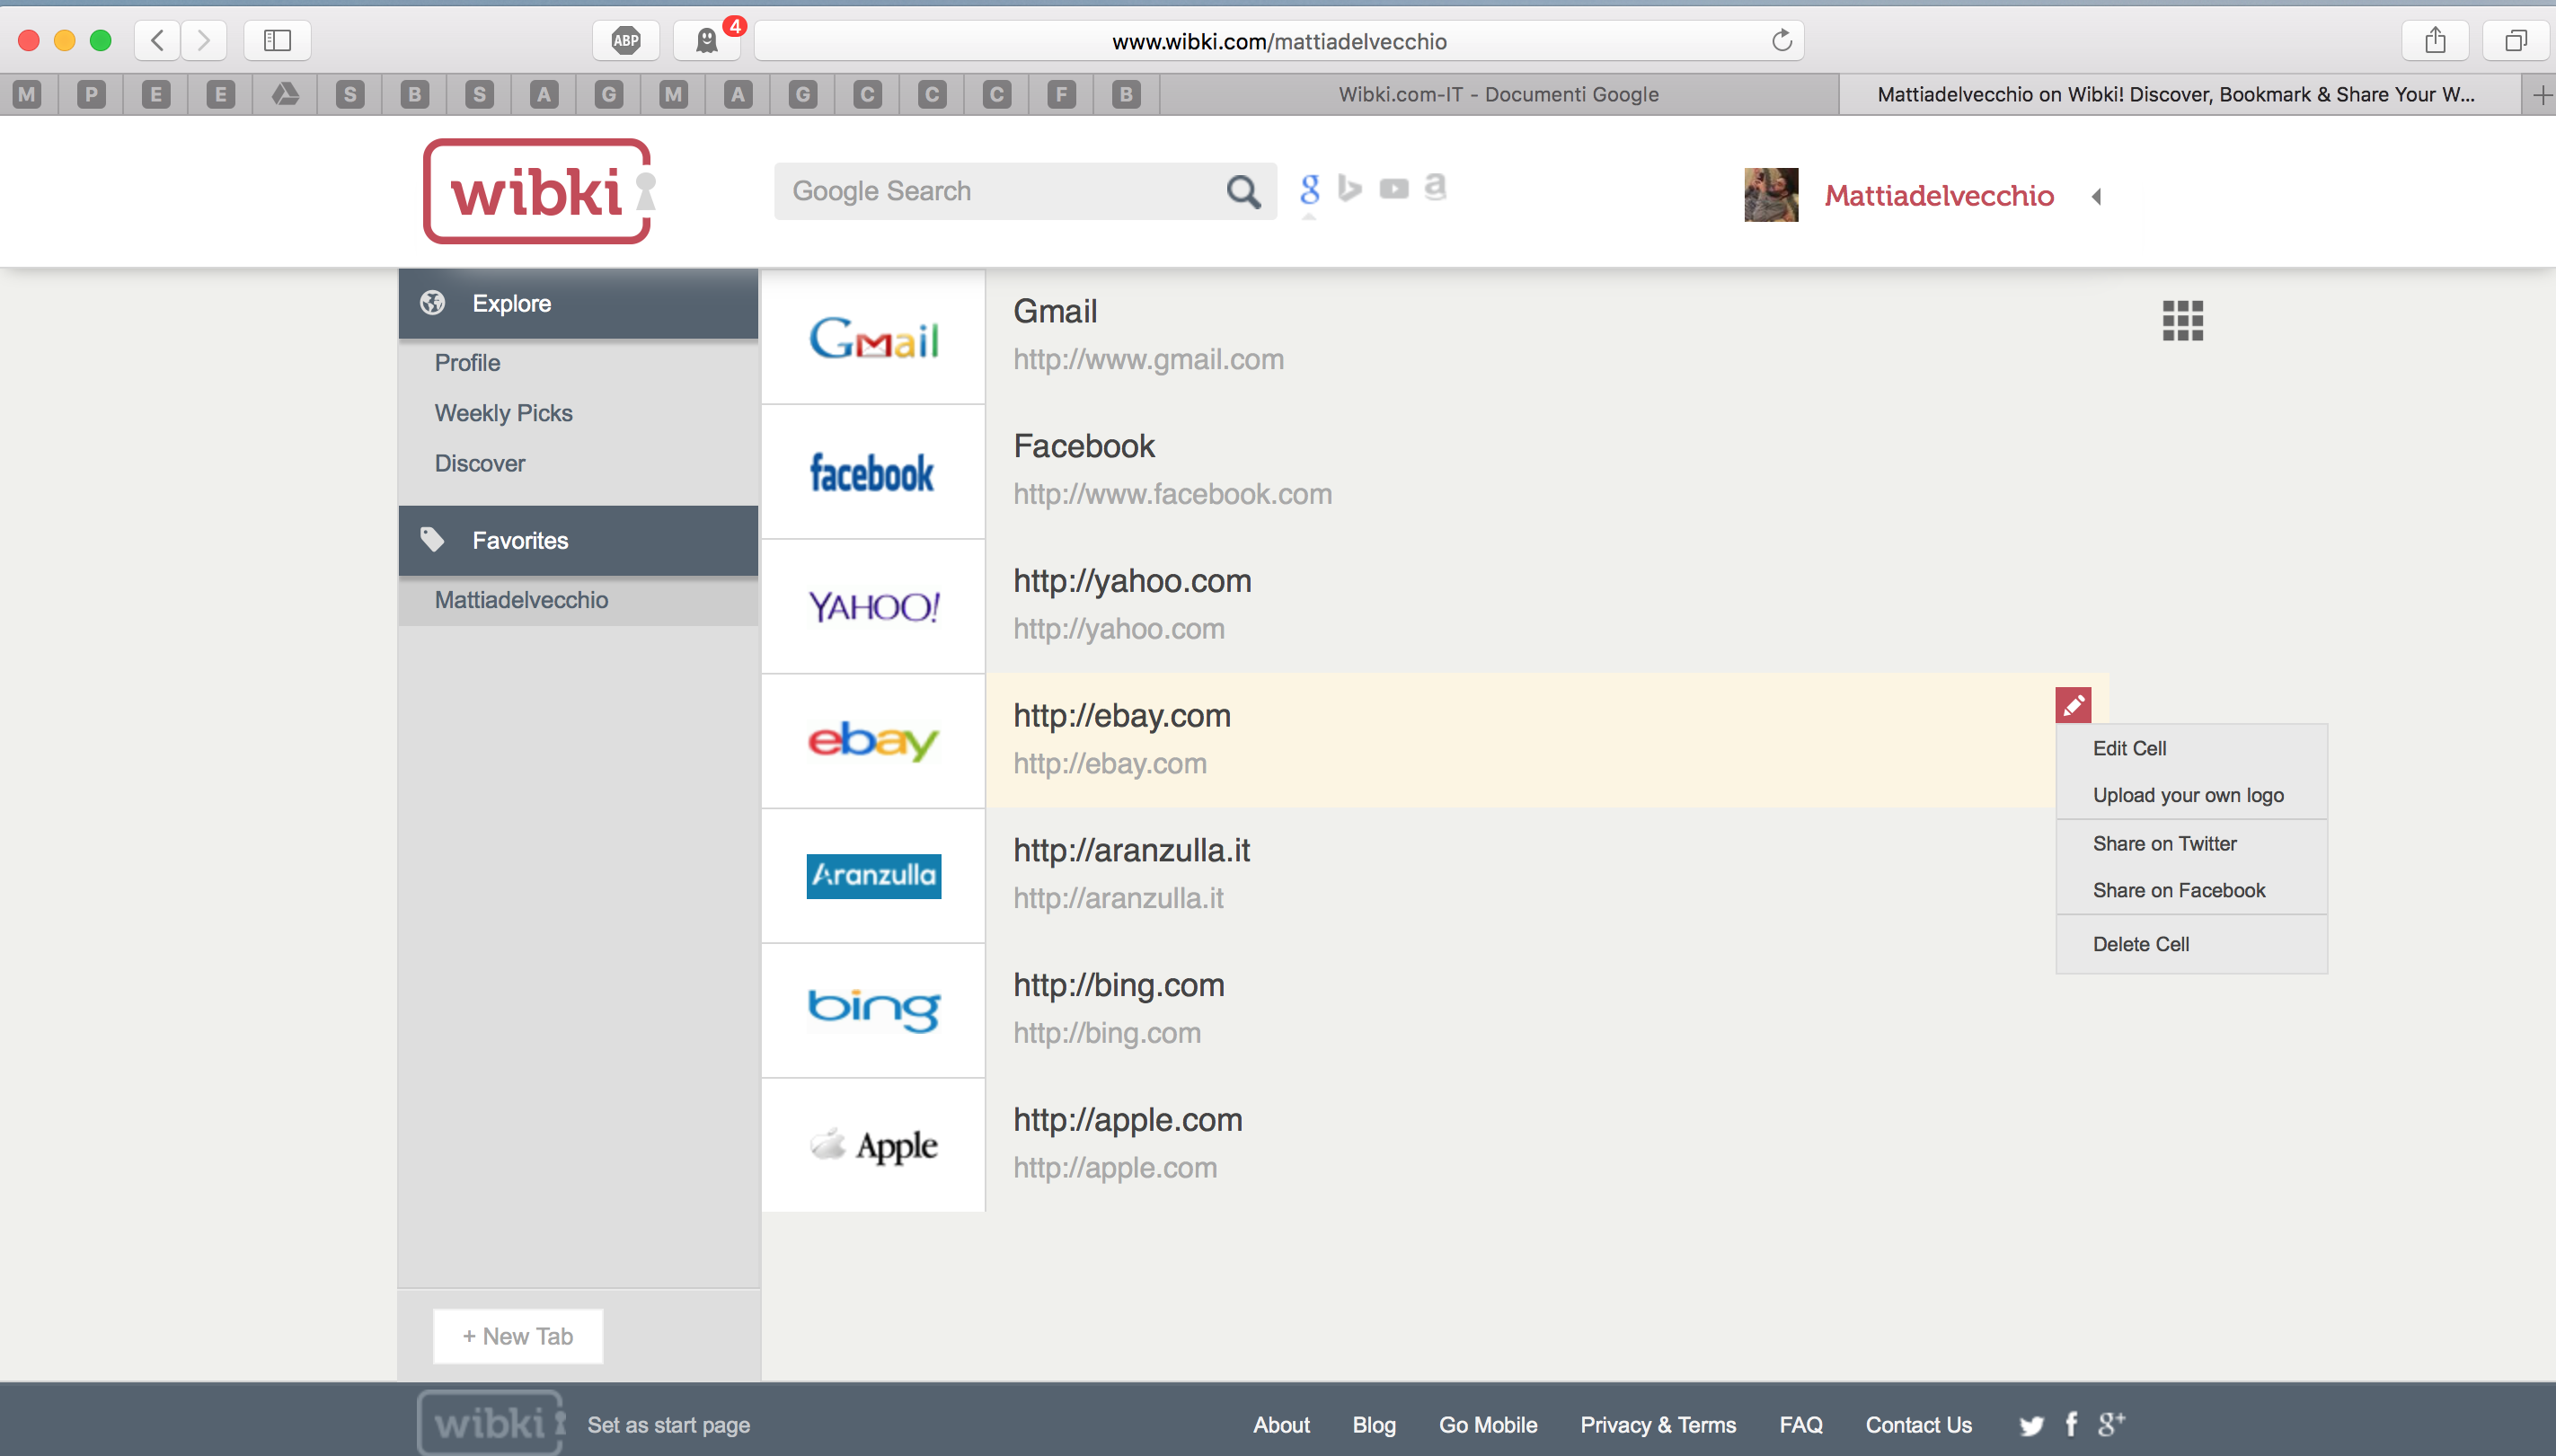Open the Gmail bookmark title

[1055, 311]
